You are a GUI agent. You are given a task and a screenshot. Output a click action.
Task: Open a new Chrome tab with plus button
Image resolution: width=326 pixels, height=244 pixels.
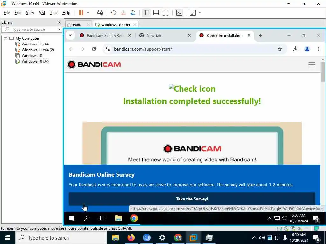tap(260, 35)
